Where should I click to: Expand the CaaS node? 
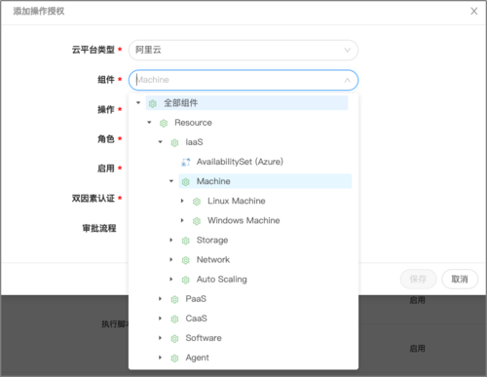pos(161,319)
